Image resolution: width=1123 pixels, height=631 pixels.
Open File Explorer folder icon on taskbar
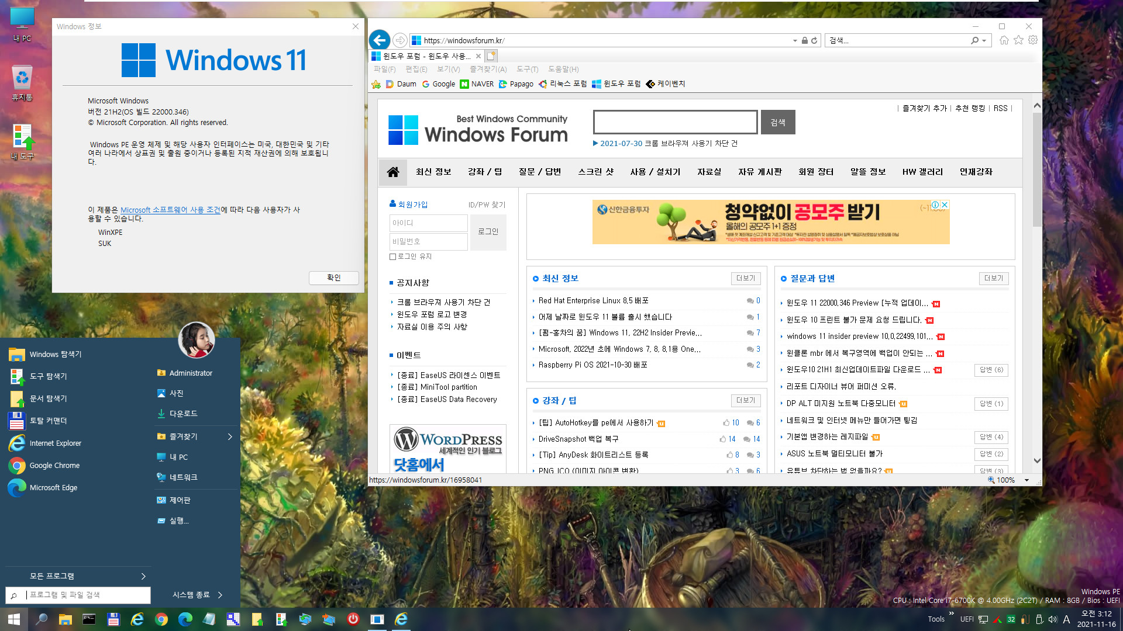click(65, 619)
